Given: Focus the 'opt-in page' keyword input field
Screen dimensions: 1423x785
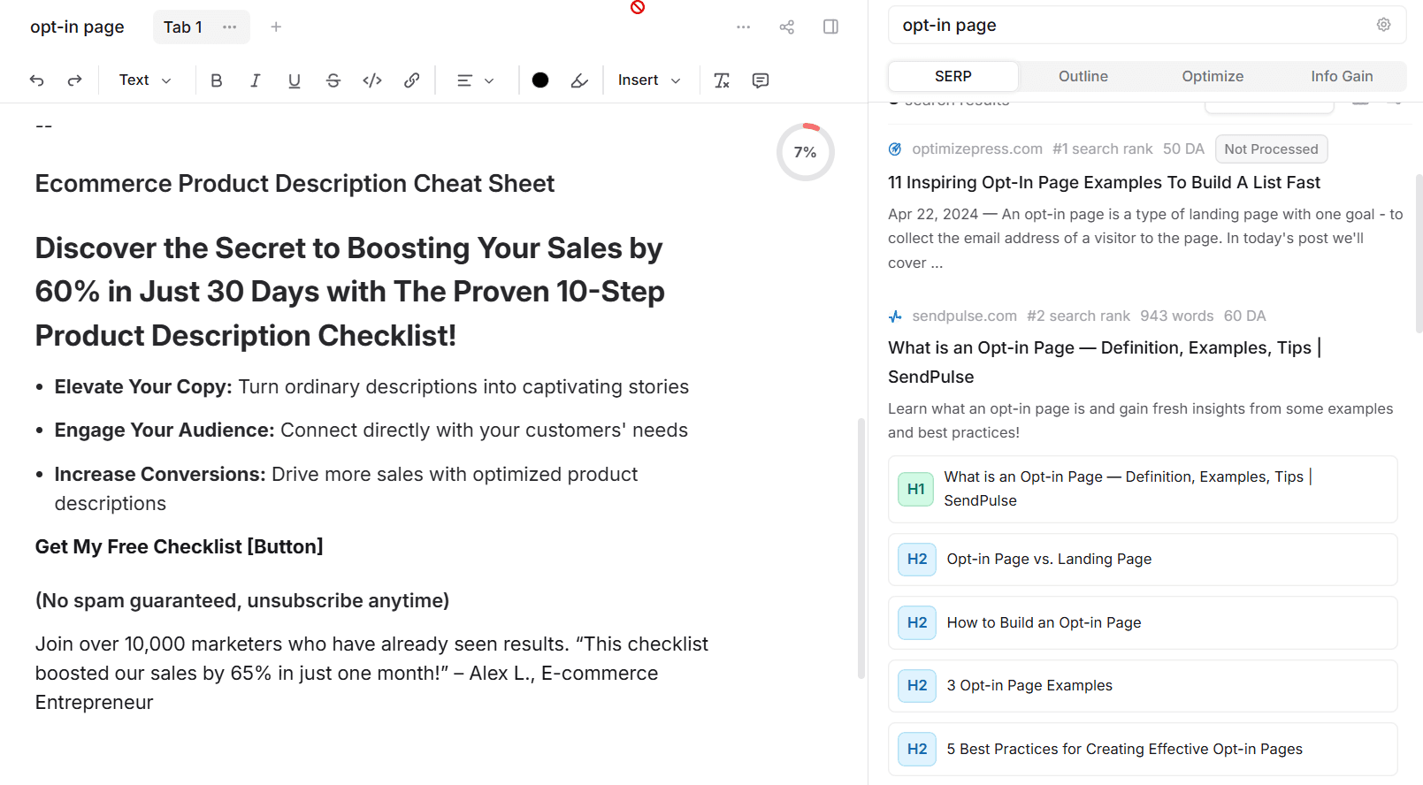Looking at the screenshot, I should pyautogui.click(x=1147, y=25).
